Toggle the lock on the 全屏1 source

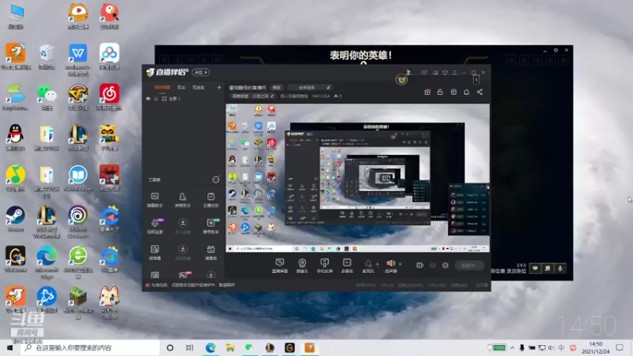coord(156,98)
